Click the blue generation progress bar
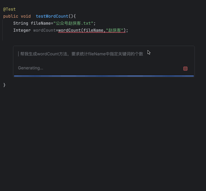Image resolution: width=206 pixels, height=191 pixels. pyautogui.click(x=104, y=76)
